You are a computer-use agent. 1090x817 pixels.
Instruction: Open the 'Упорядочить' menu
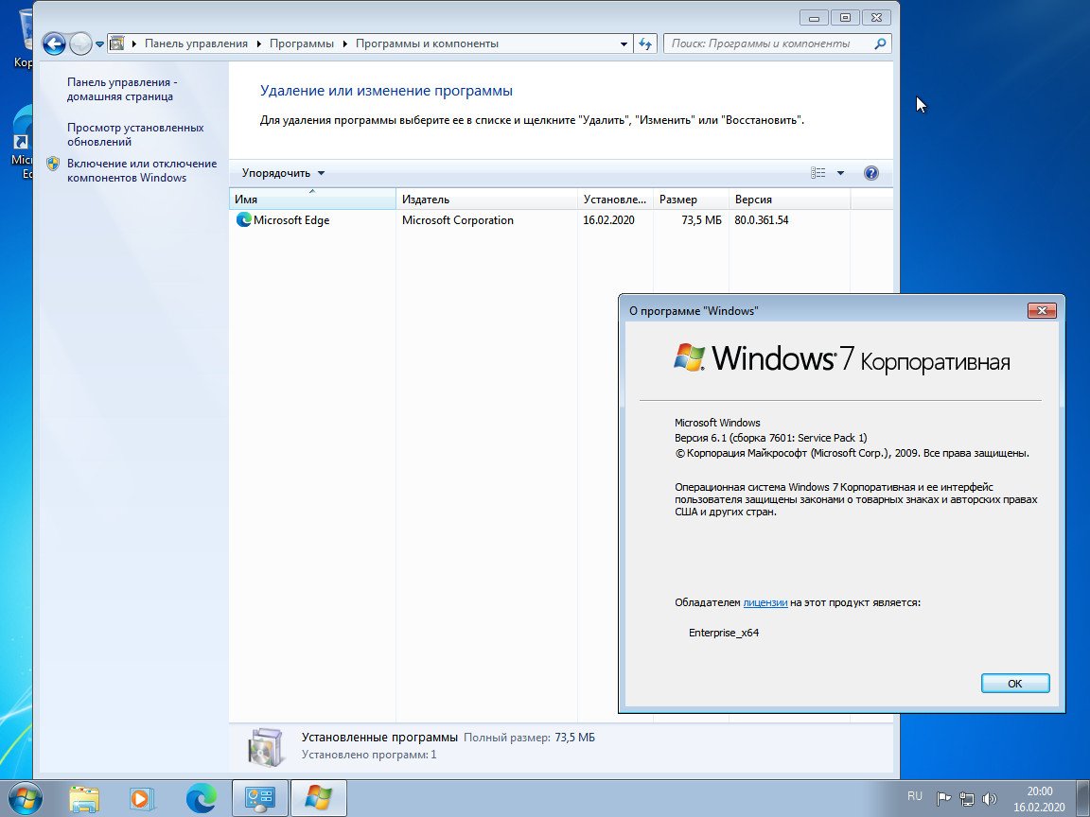click(x=283, y=173)
